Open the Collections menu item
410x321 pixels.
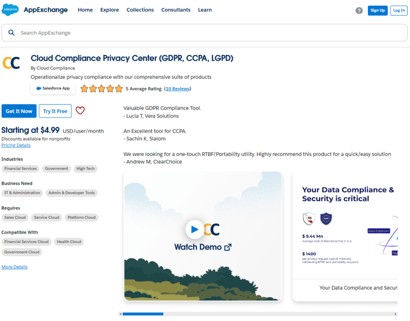tap(140, 10)
